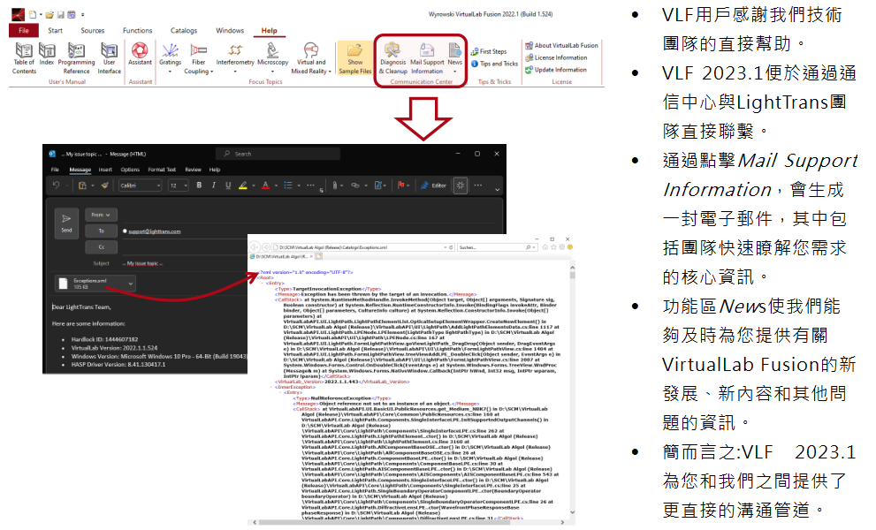
Task: Switch to the Windows ribbon tab
Action: tap(230, 31)
